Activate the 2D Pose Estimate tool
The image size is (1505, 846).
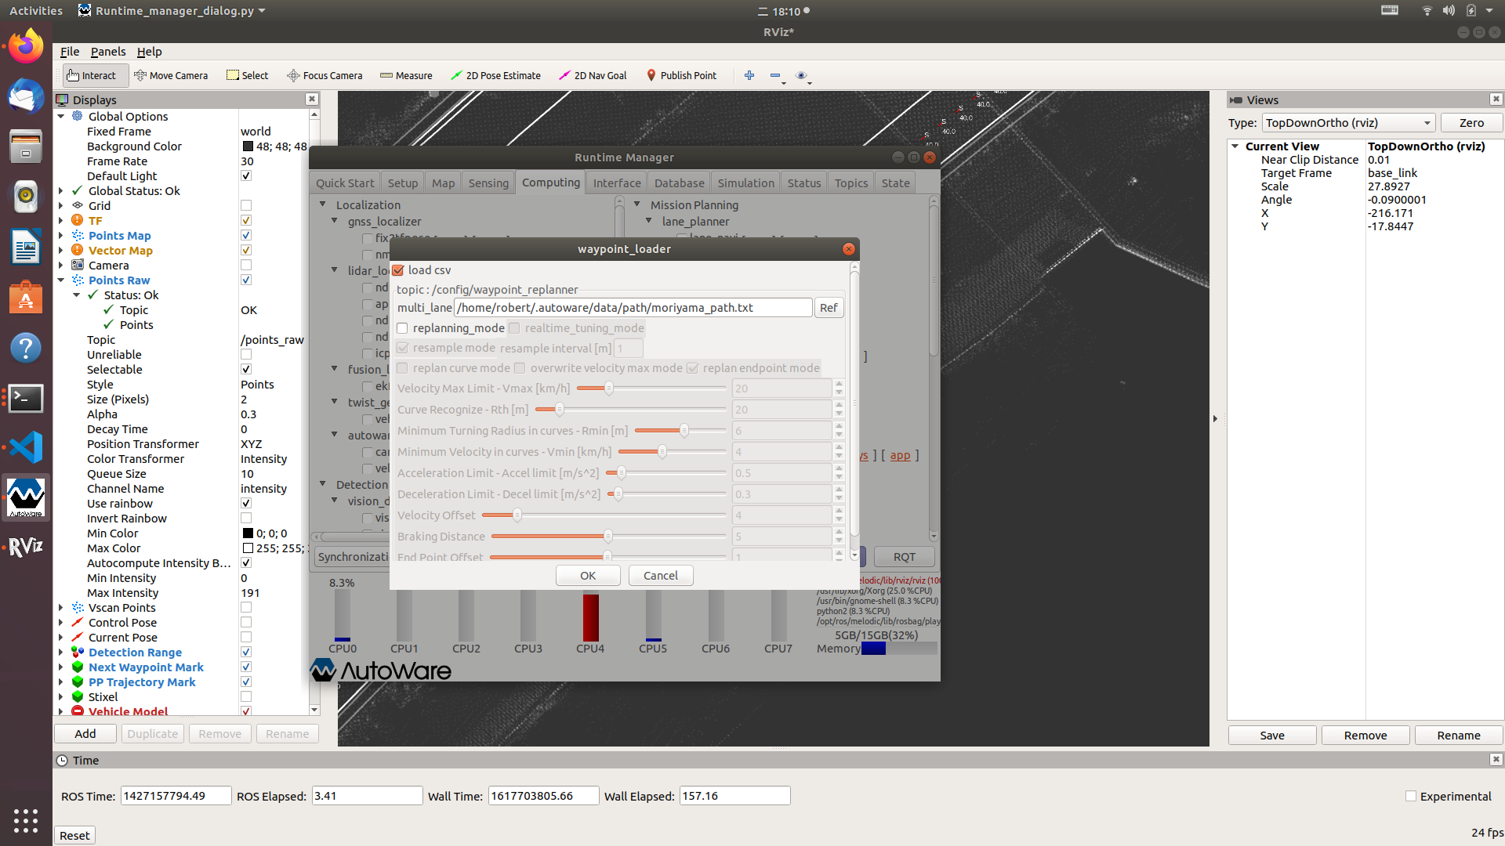tap(495, 75)
